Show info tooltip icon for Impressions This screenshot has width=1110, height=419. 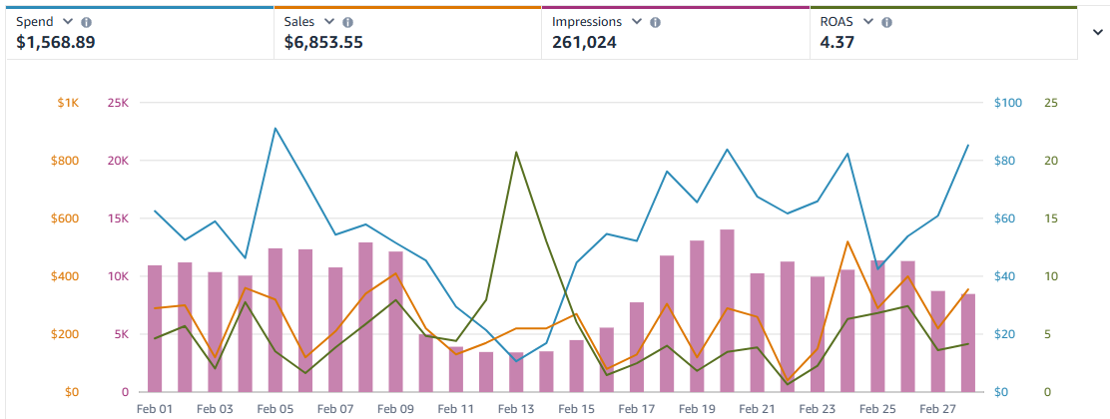pyautogui.click(x=655, y=22)
